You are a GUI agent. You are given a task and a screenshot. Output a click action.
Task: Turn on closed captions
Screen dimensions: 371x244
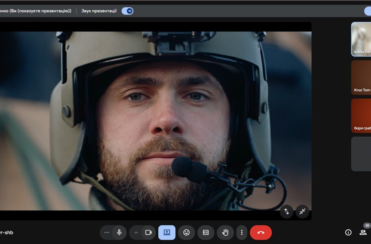(x=206, y=232)
